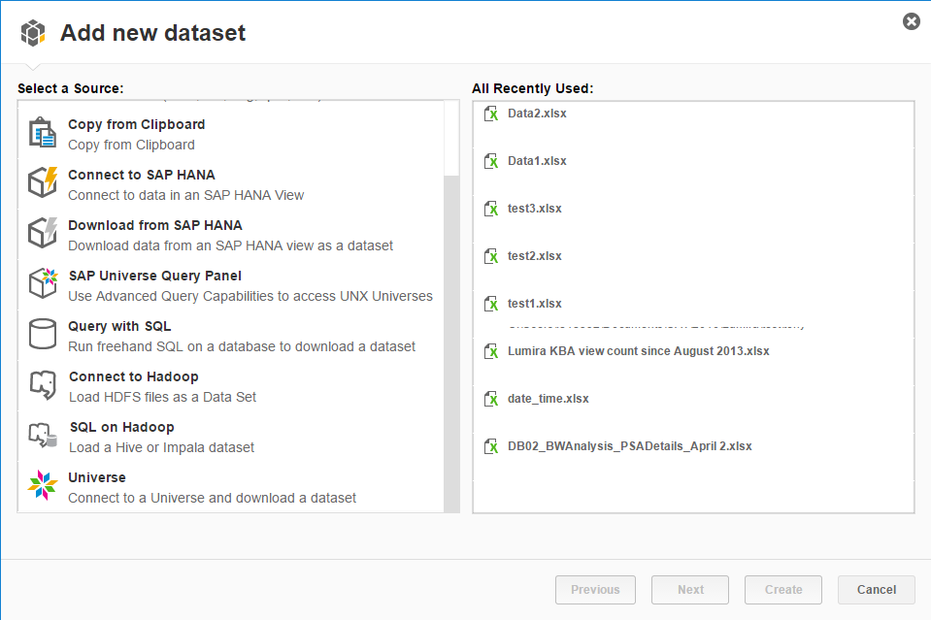Click the SAP Universe Query Panel icon
931x620 pixels.
click(x=43, y=283)
